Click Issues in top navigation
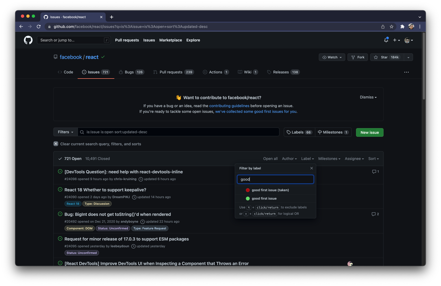Image resolution: width=441 pixels, height=286 pixels. click(x=149, y=40)
